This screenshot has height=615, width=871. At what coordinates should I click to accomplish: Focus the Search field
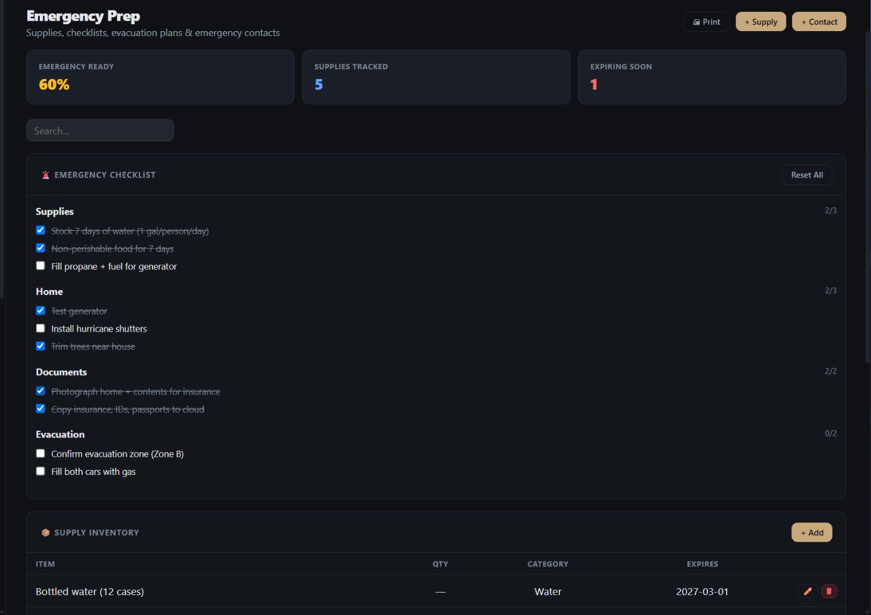click(100, 131)
